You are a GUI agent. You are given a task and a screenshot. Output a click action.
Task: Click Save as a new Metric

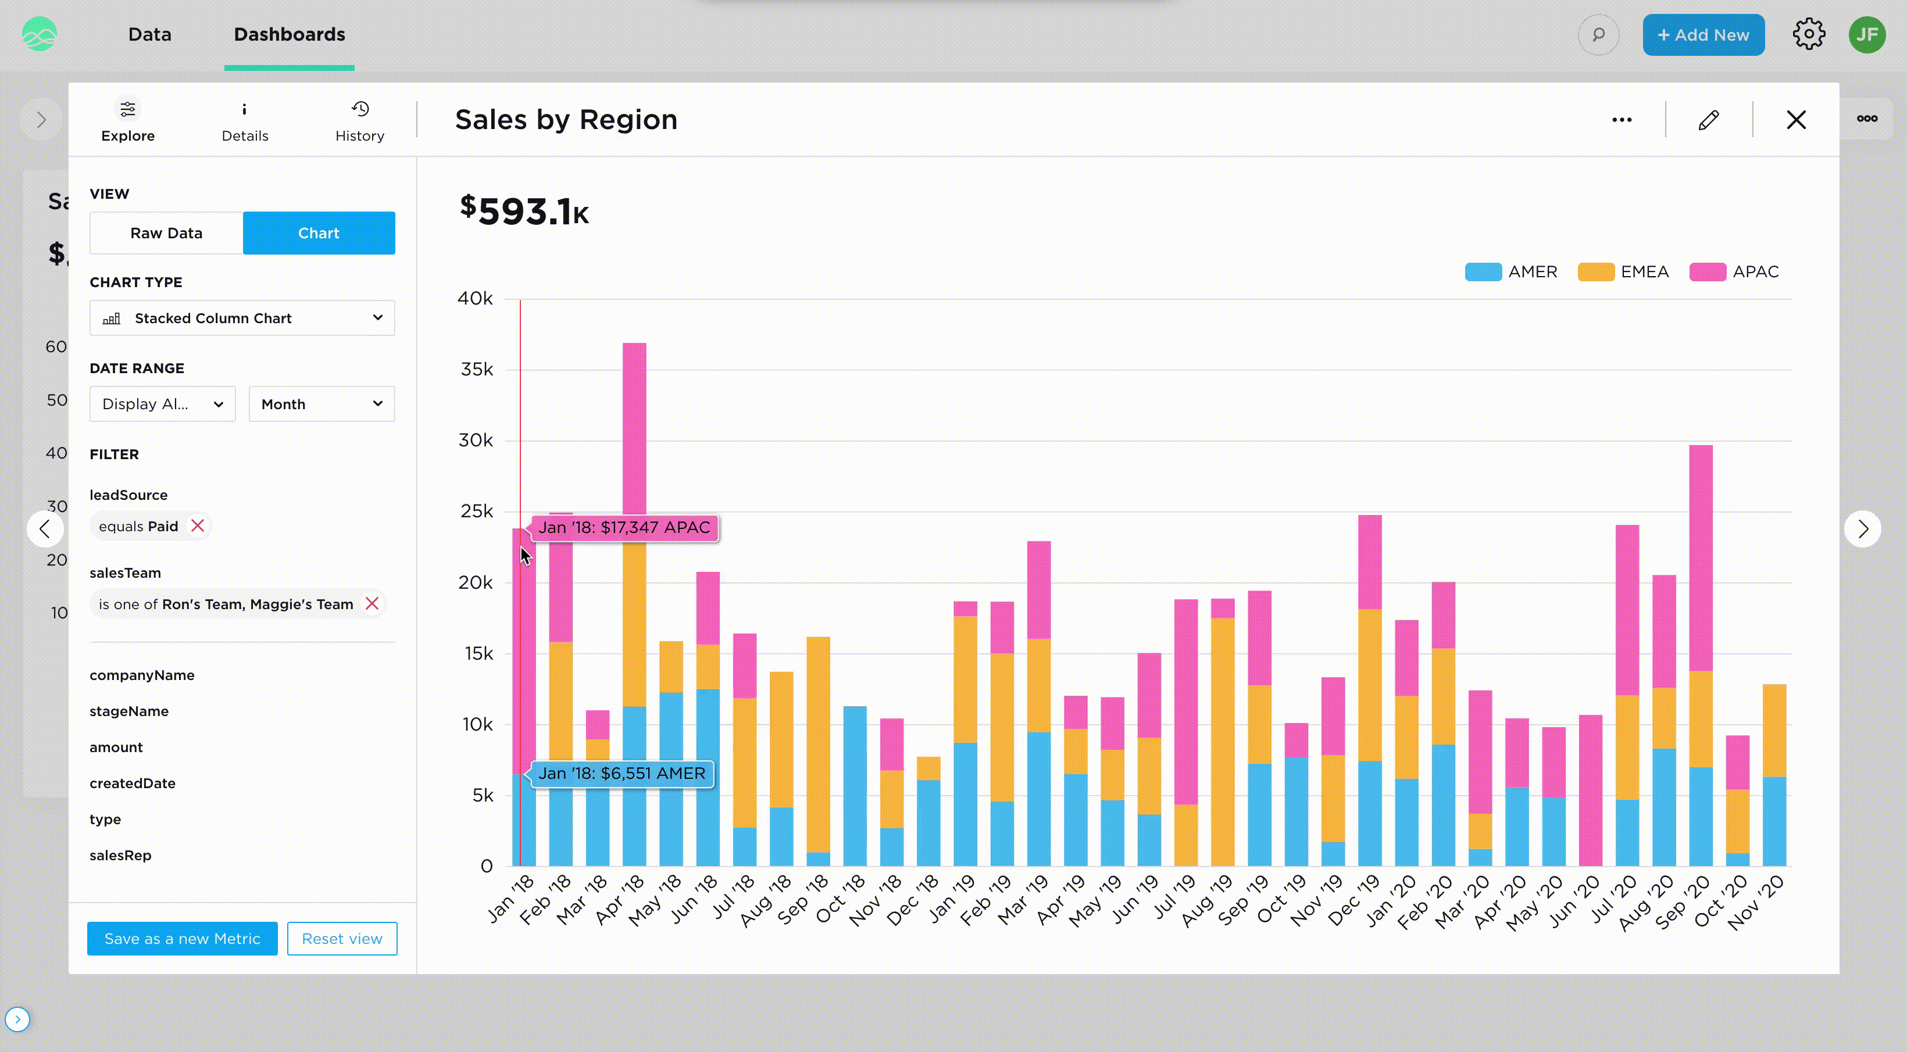pyautogui.click(x=182, y=938)
